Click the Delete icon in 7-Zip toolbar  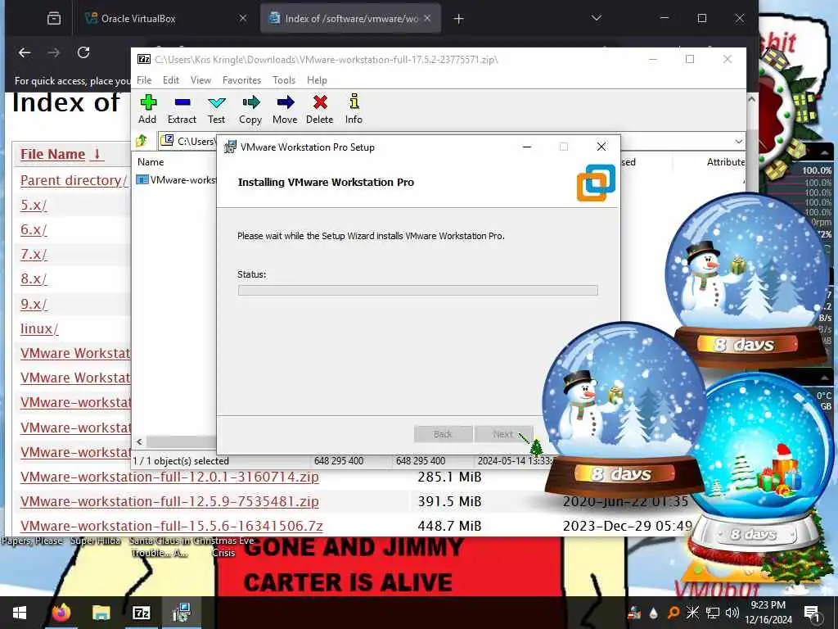tap(320, 102)
